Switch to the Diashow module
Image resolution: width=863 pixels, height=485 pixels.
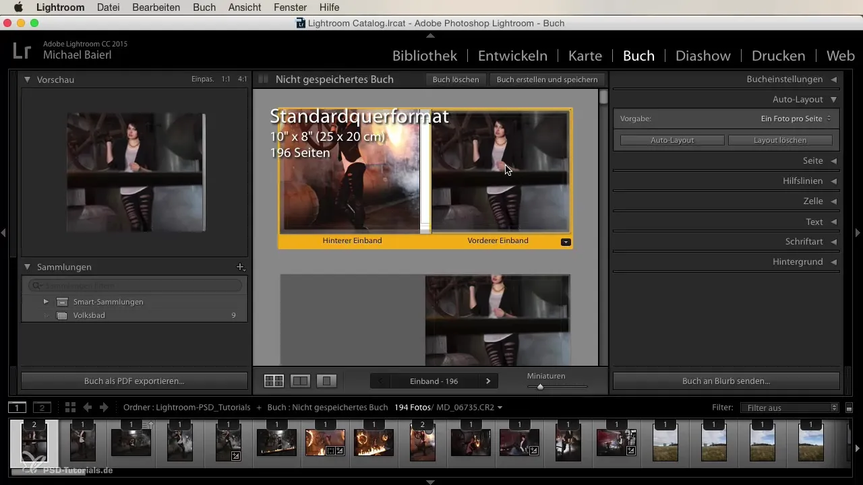703,56
